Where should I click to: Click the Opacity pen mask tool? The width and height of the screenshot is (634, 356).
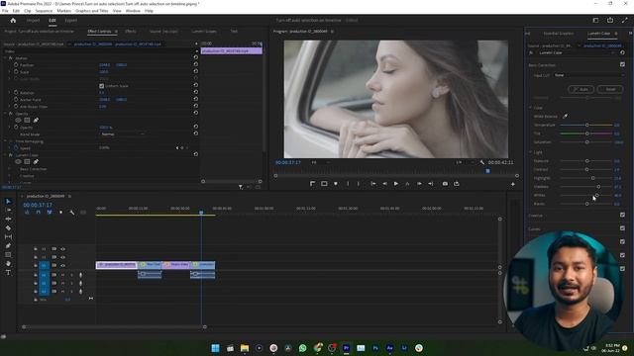[x=36, y=120]
